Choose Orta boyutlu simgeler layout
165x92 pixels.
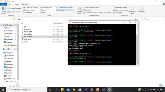[x=64, y=8]
